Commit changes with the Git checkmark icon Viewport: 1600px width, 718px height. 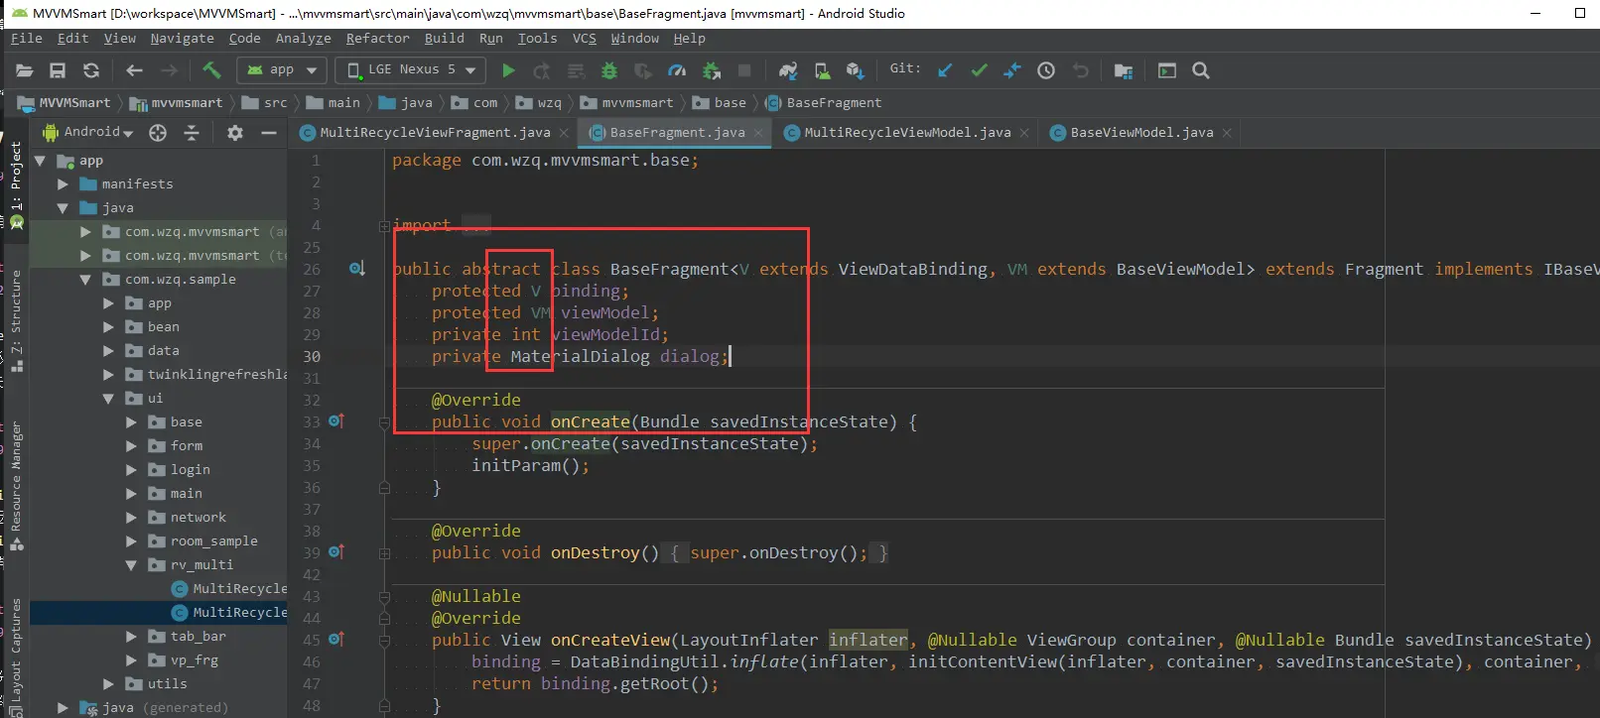[x=979, y=70]
